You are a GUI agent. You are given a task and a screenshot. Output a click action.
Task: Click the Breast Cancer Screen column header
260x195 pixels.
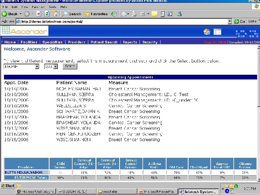pos(131,164)
